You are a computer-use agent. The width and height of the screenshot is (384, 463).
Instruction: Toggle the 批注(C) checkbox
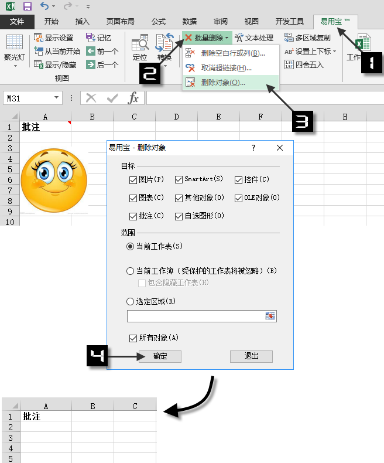pos(133,217)
